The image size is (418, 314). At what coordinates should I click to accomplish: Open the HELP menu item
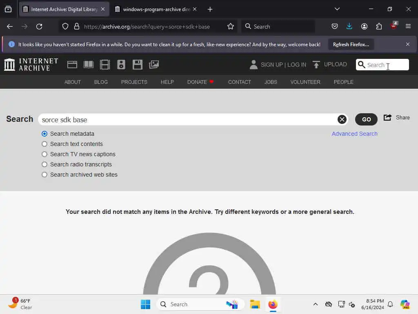click(x=167, y=82)
